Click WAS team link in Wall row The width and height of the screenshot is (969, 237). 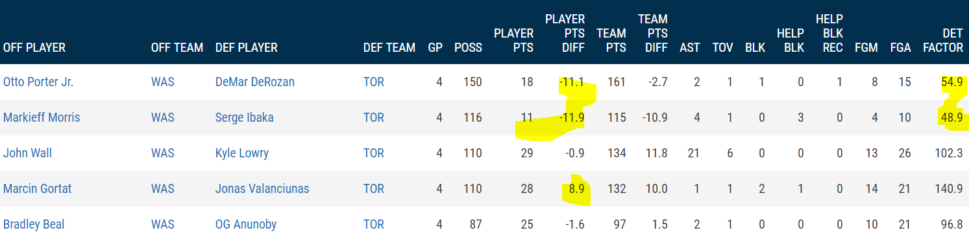(x=162, y=153)
